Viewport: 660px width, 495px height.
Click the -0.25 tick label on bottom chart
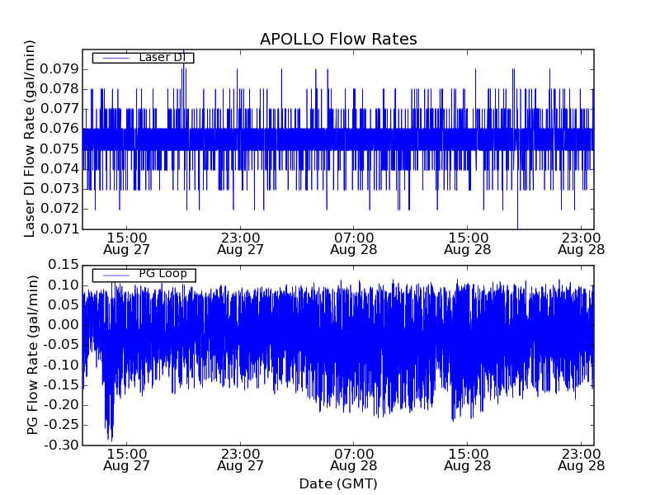tap(61, 425)
